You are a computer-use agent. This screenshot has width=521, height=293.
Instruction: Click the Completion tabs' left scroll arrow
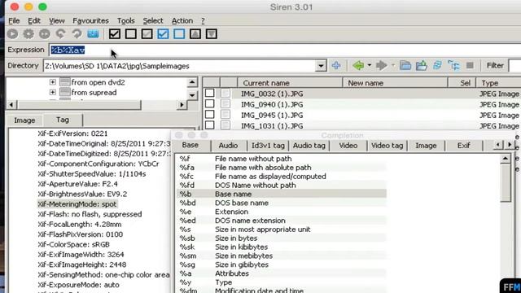(497, 145)
